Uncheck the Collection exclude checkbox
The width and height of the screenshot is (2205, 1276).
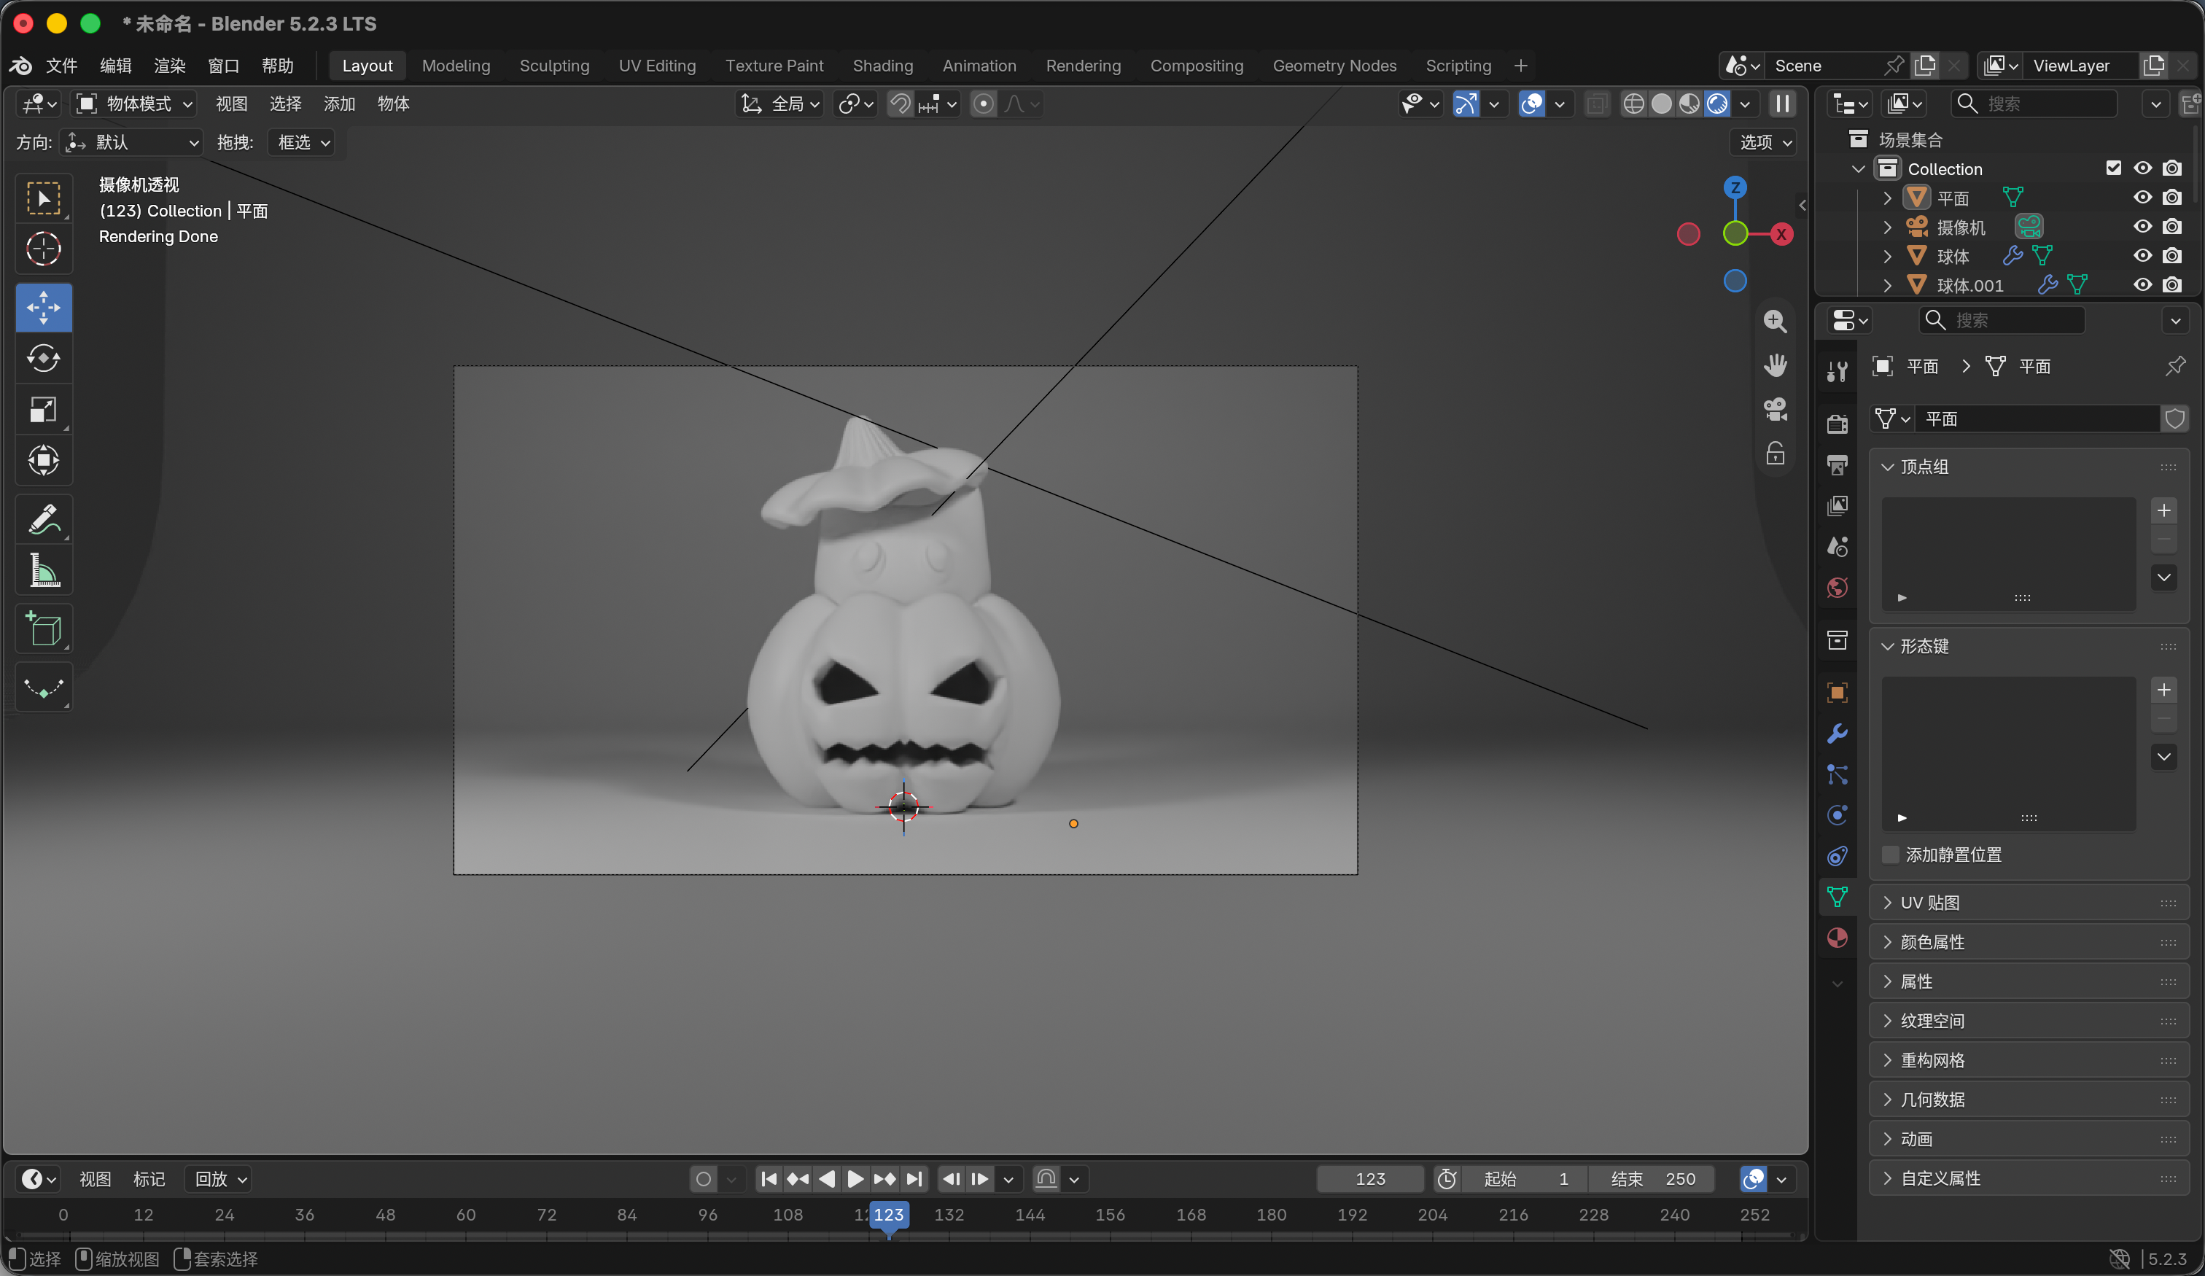point(2113,168)
